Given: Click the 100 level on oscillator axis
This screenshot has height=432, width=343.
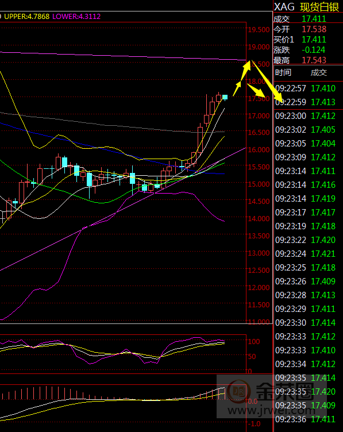Looking at the screenshot, I should [x=254, y=342].
